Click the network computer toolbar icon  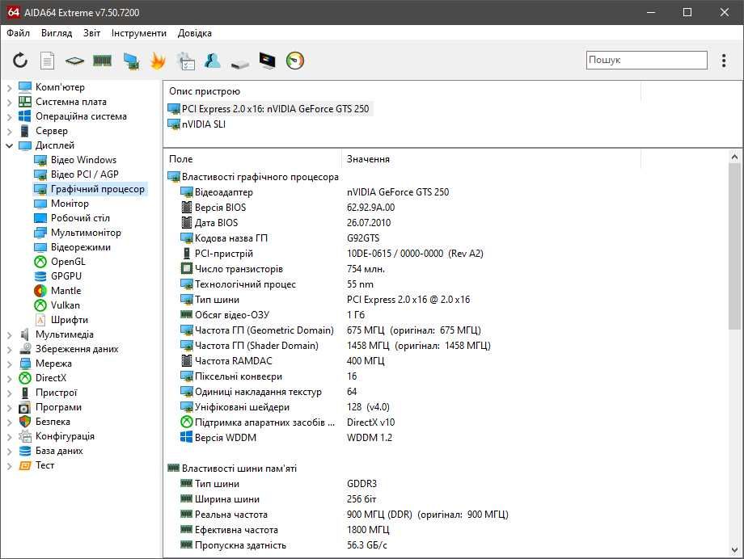130,61
